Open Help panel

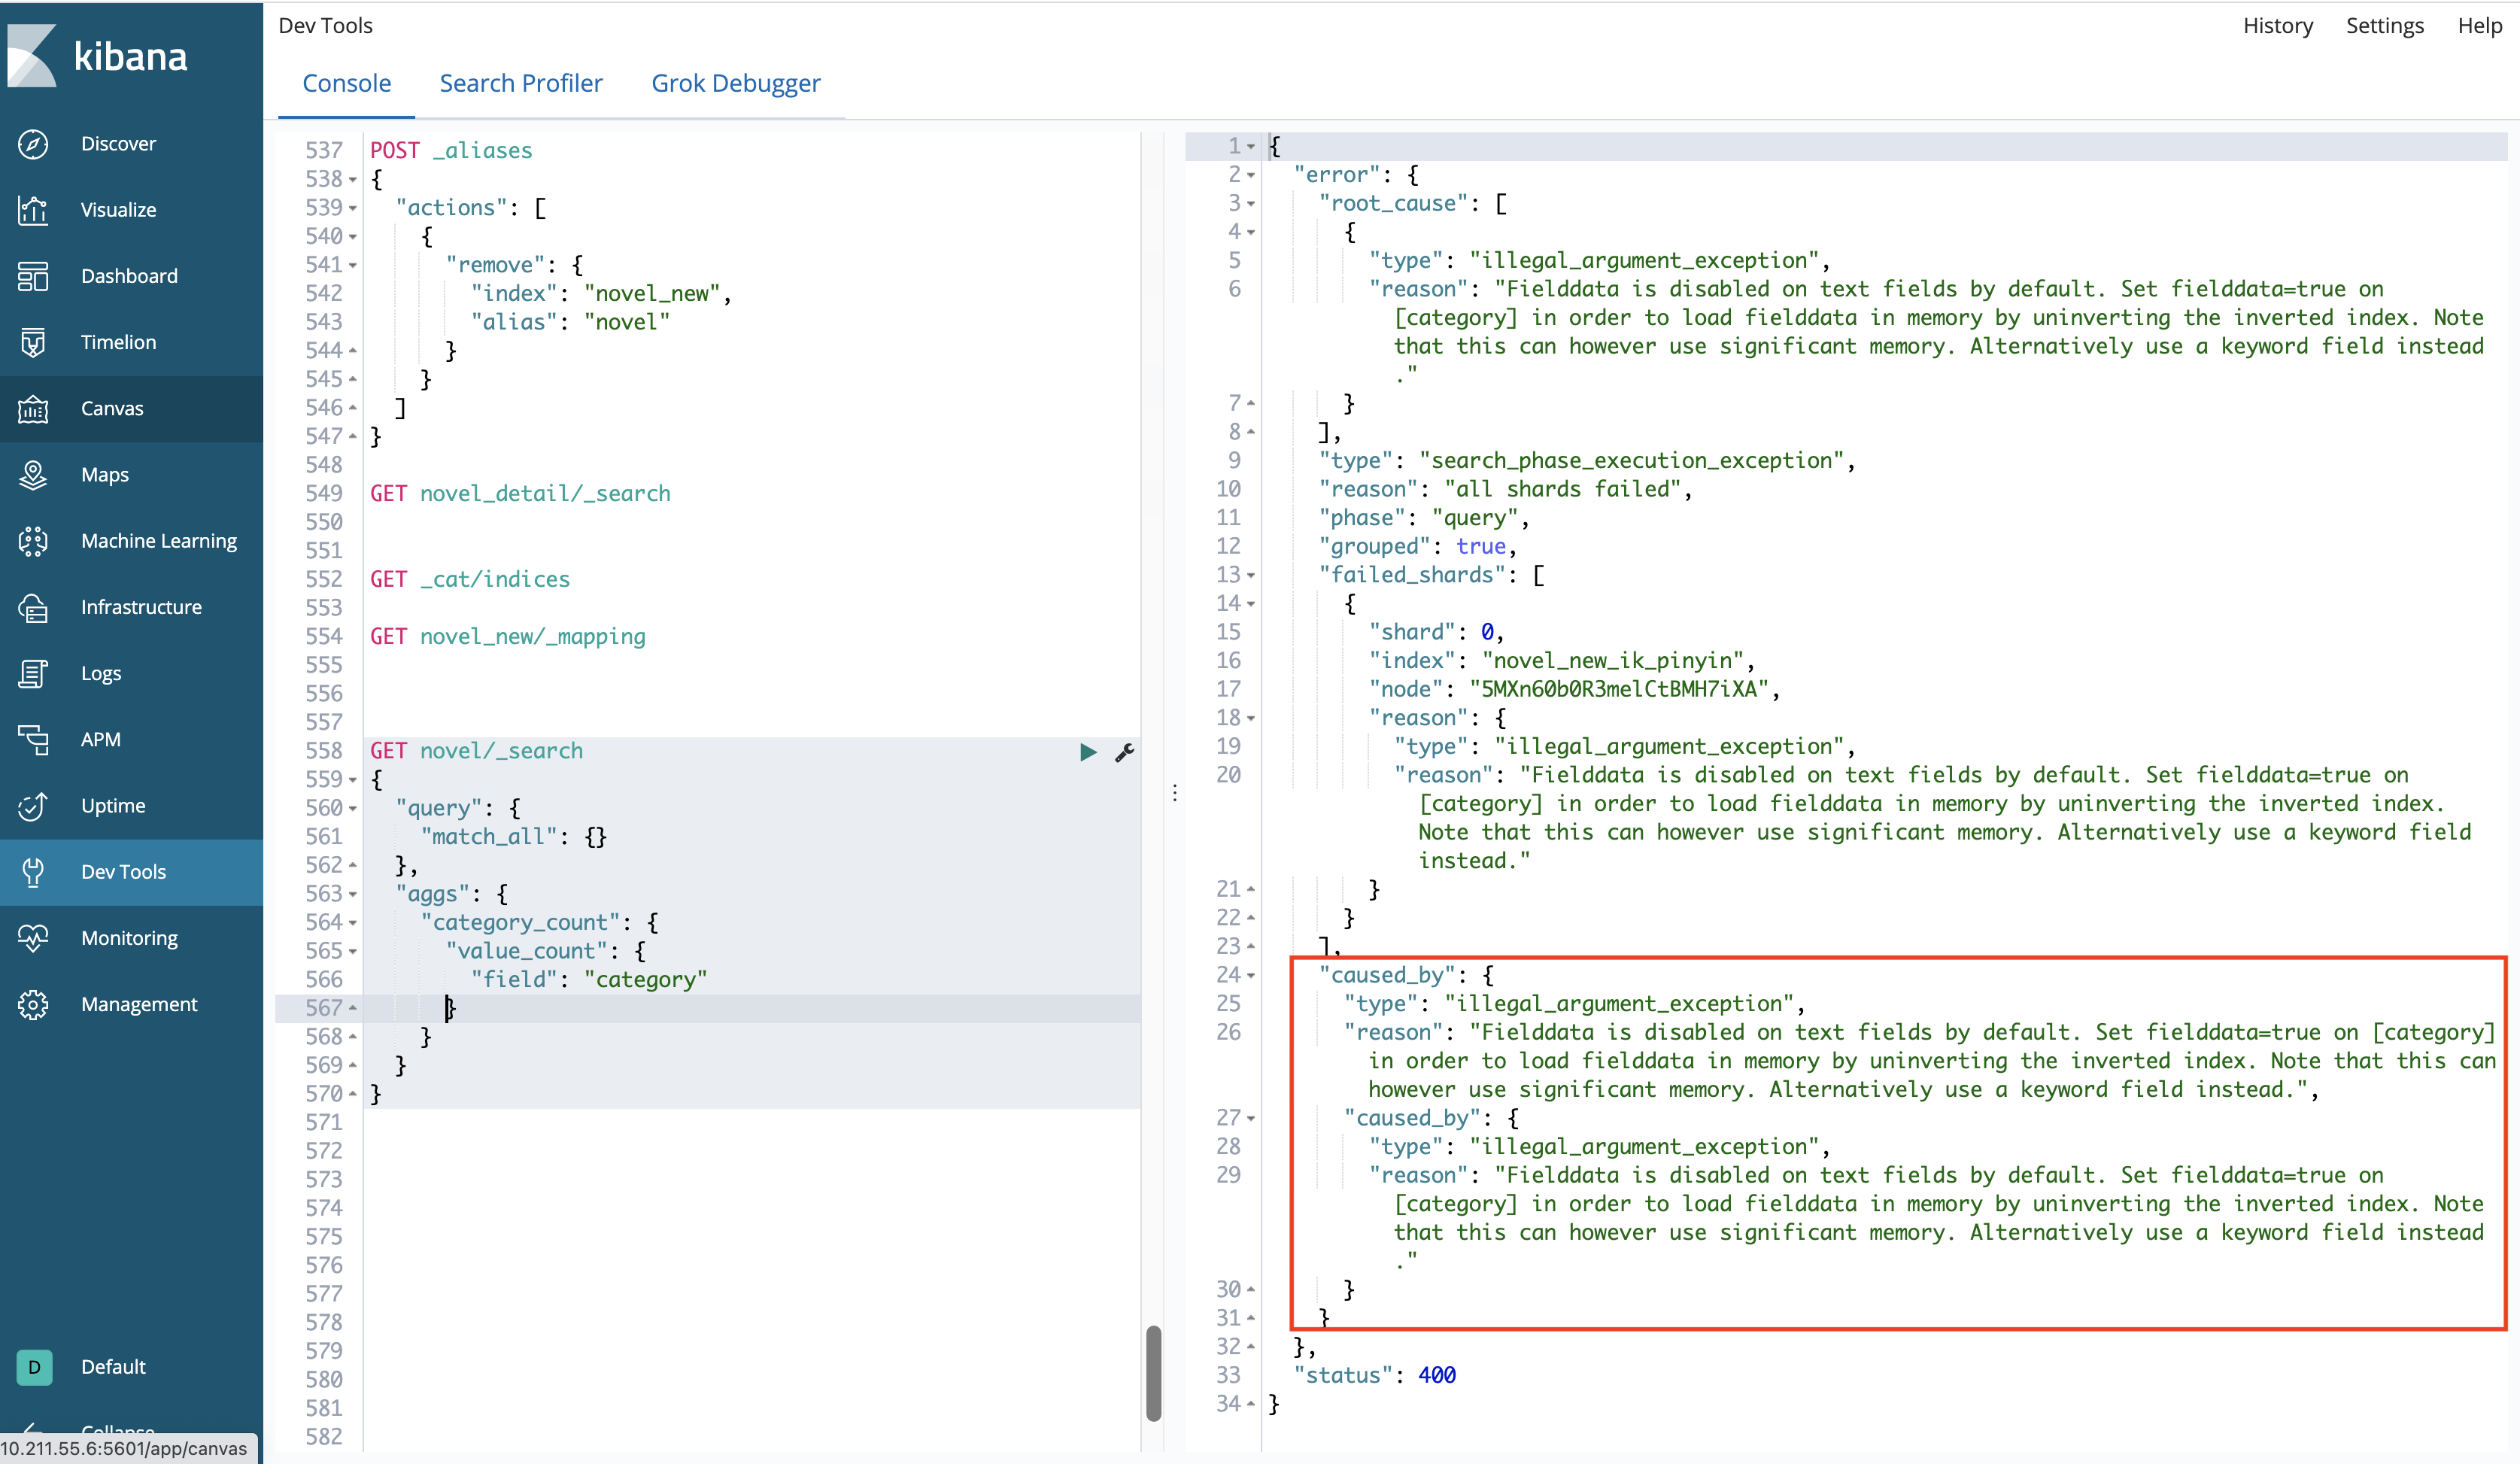(2479, 25)
